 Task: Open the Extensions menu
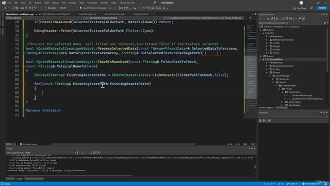[x=92, y=3]
